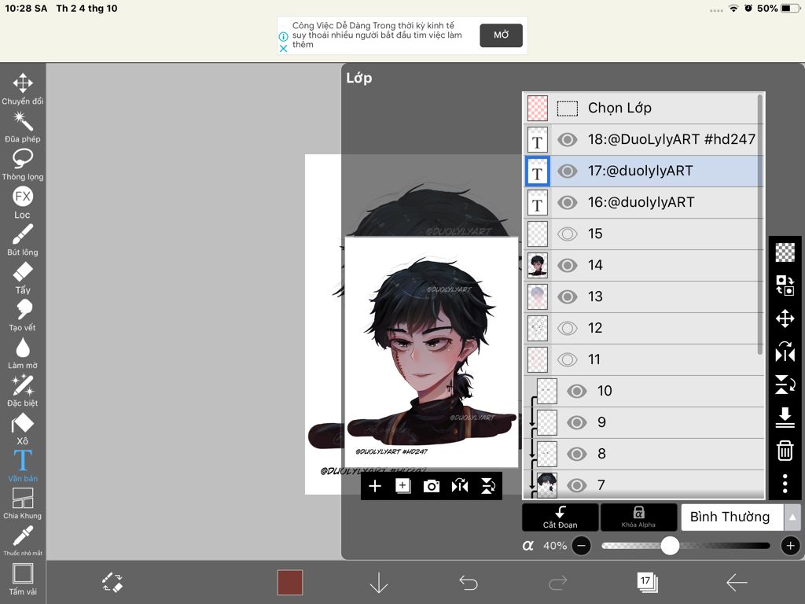Select the Thuốc nhỏ mắt eyedropper tool
Viewport: 805px width, 604px height.
[x=23, y=540]
